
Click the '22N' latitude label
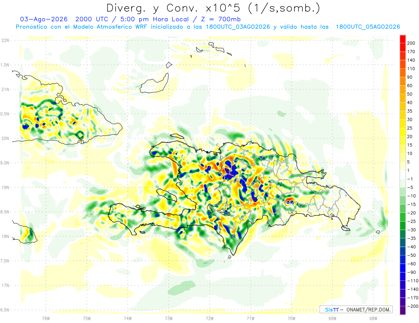[x=5, y=40]
